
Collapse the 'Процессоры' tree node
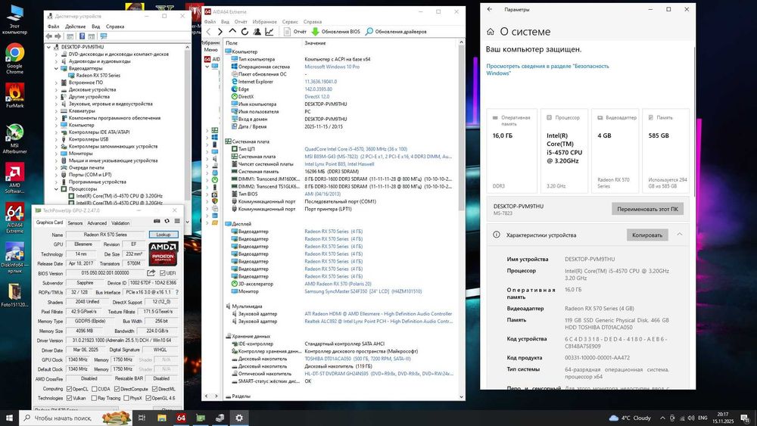pos(56,189)
